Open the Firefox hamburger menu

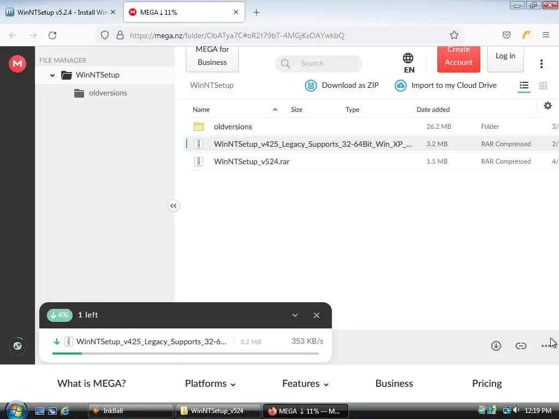click(545, 35)
